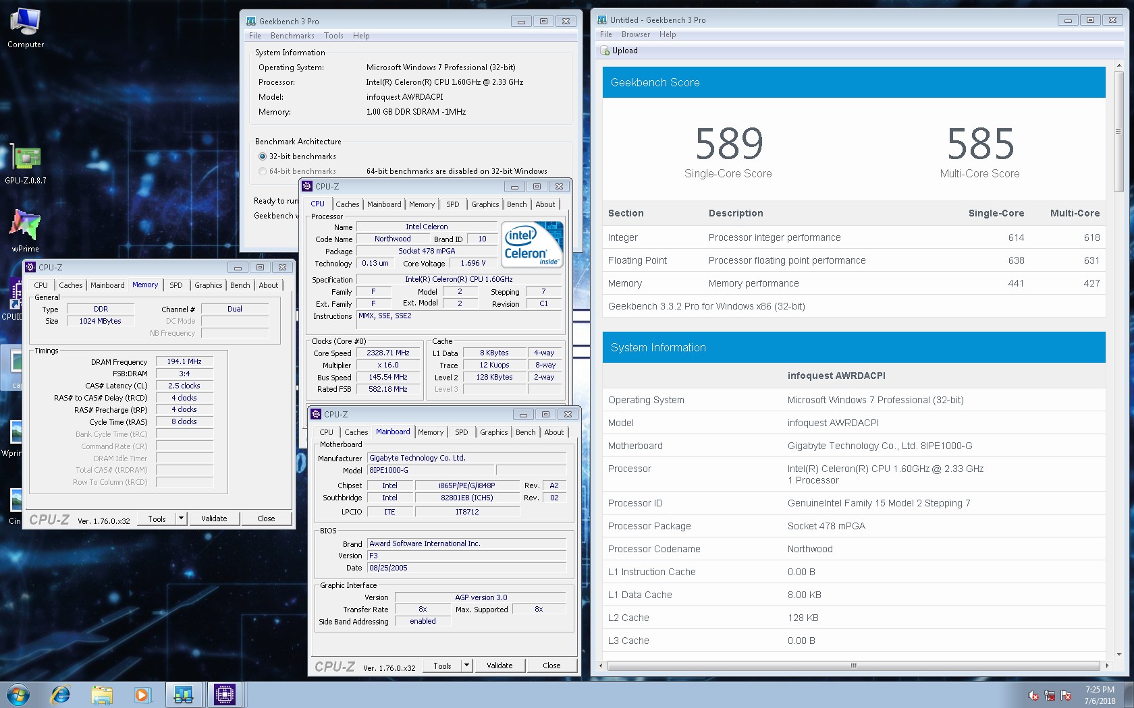1134x708 pixels.
Task: Open Windows Explorer folder on taskbar
Action: pyautogui.click(x=102, y=695)
